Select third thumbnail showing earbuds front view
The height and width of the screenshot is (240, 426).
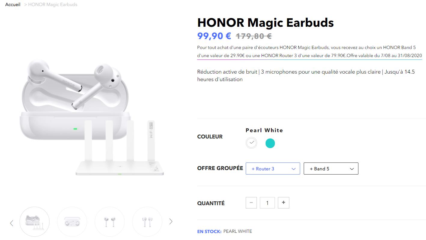(x=110, y=222)
